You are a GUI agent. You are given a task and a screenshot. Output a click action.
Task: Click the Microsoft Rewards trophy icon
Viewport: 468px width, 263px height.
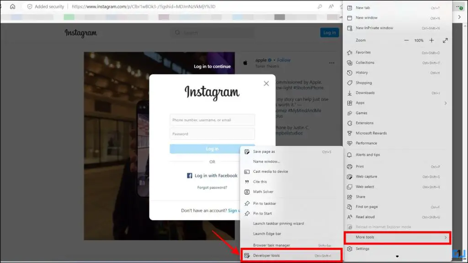point(350,133)
